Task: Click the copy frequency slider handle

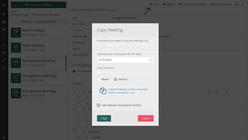Action: [110, 45]
